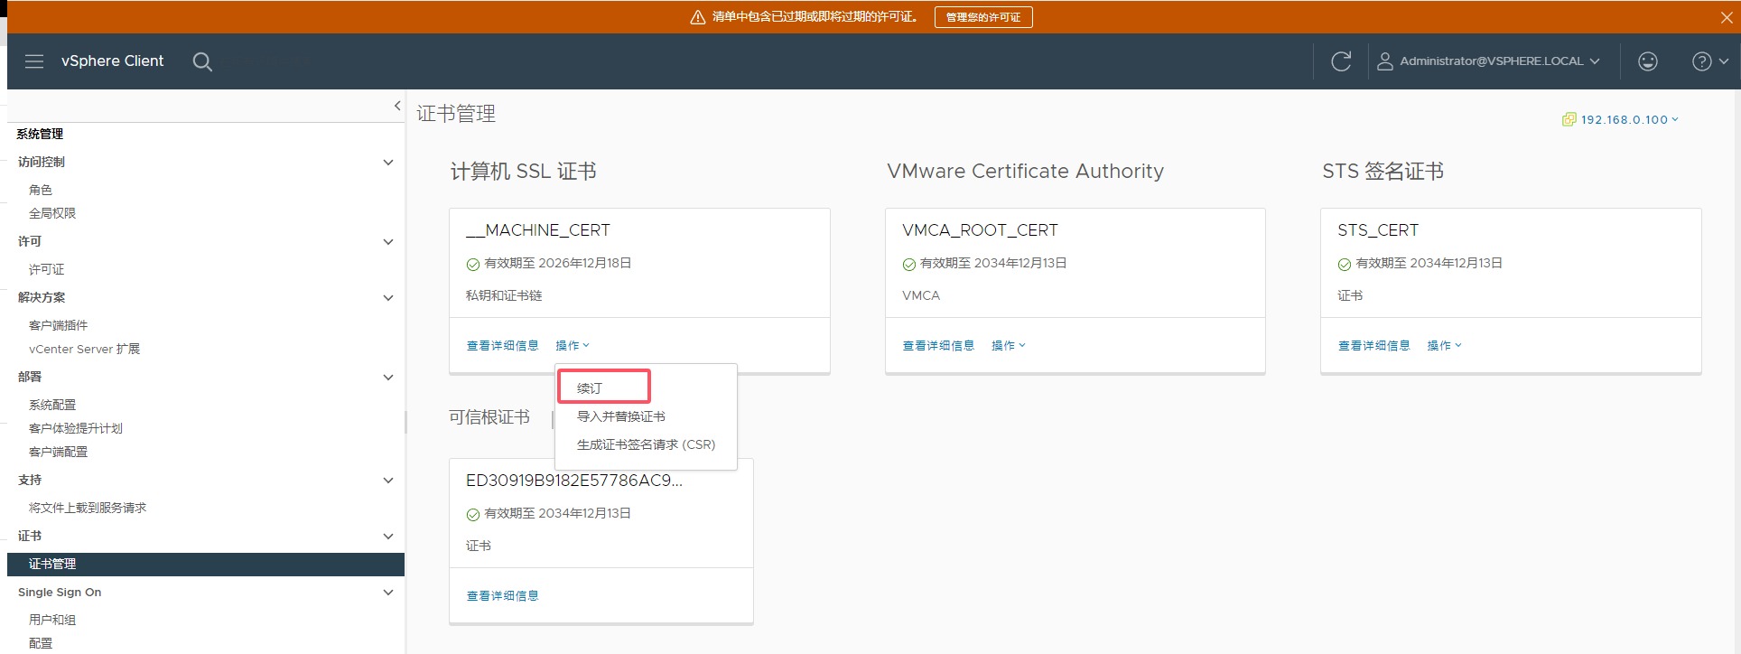
Task: Click the warning triangle icon in banner
Action: [x=697, y=17]
